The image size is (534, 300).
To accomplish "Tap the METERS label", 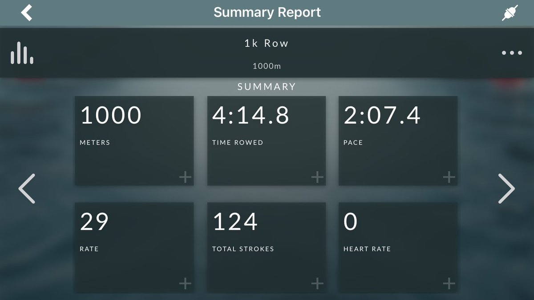I will pos(95,143).
